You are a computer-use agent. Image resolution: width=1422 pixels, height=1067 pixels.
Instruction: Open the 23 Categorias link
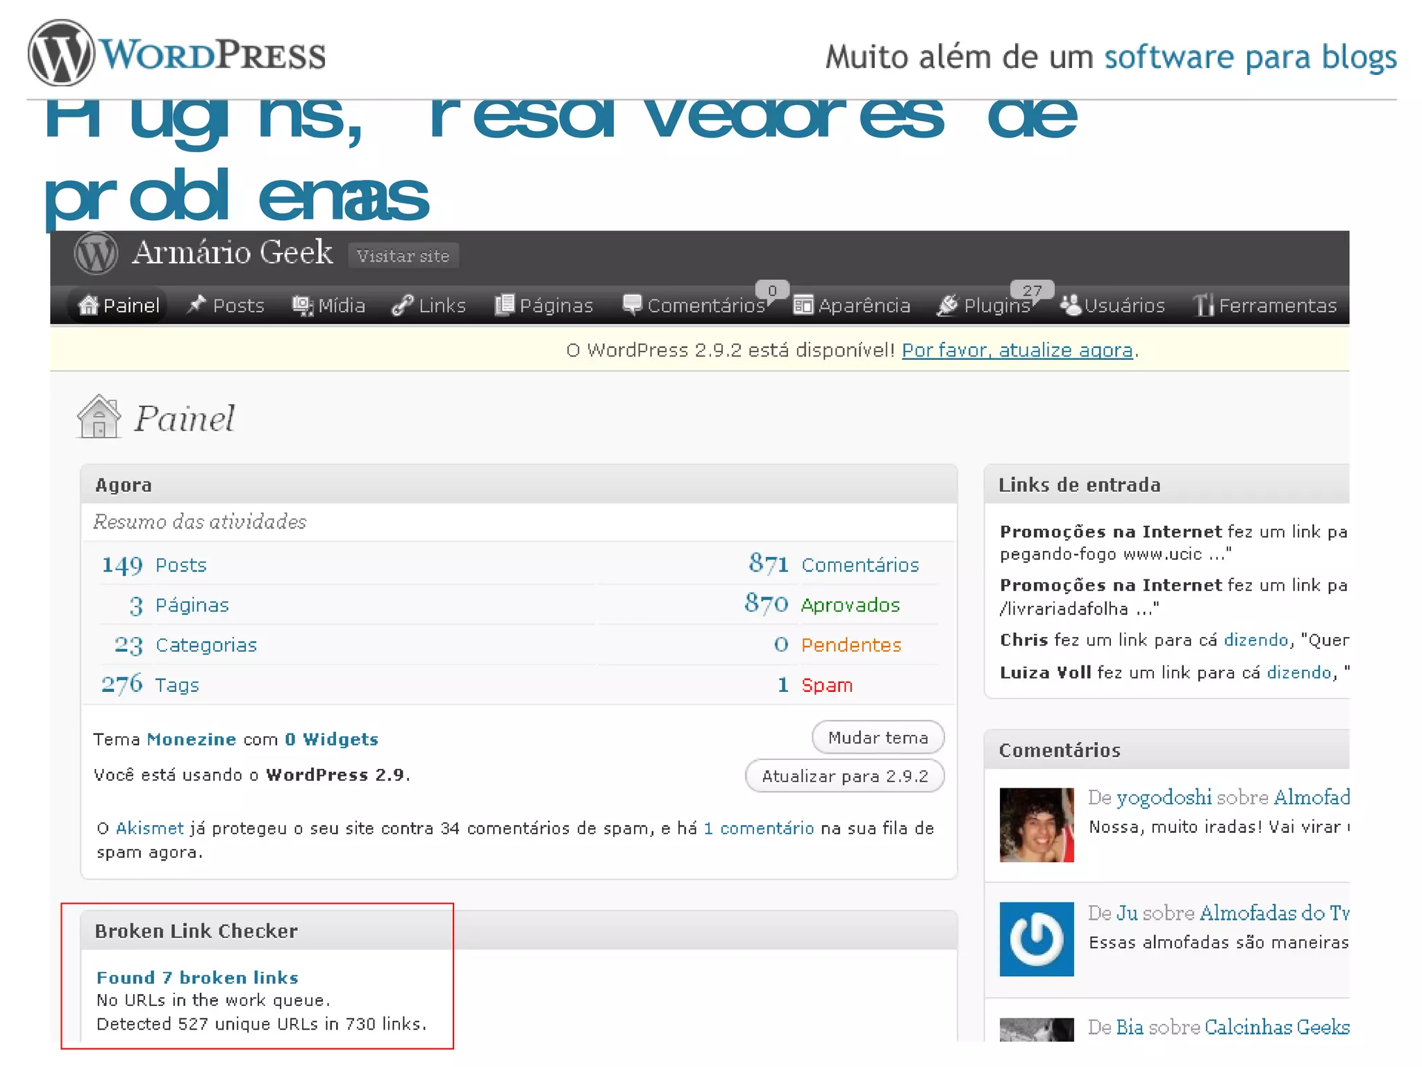pos(185,645)
